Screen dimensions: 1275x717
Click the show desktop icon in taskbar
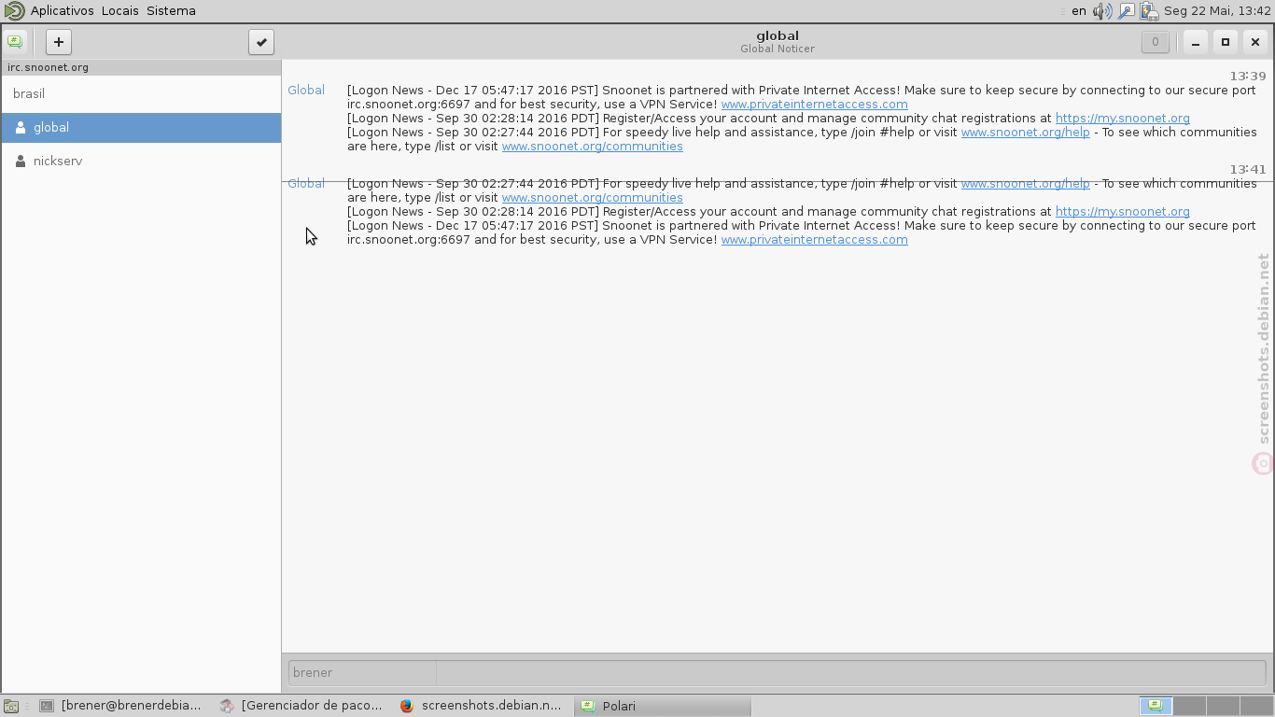click(11, 706)
